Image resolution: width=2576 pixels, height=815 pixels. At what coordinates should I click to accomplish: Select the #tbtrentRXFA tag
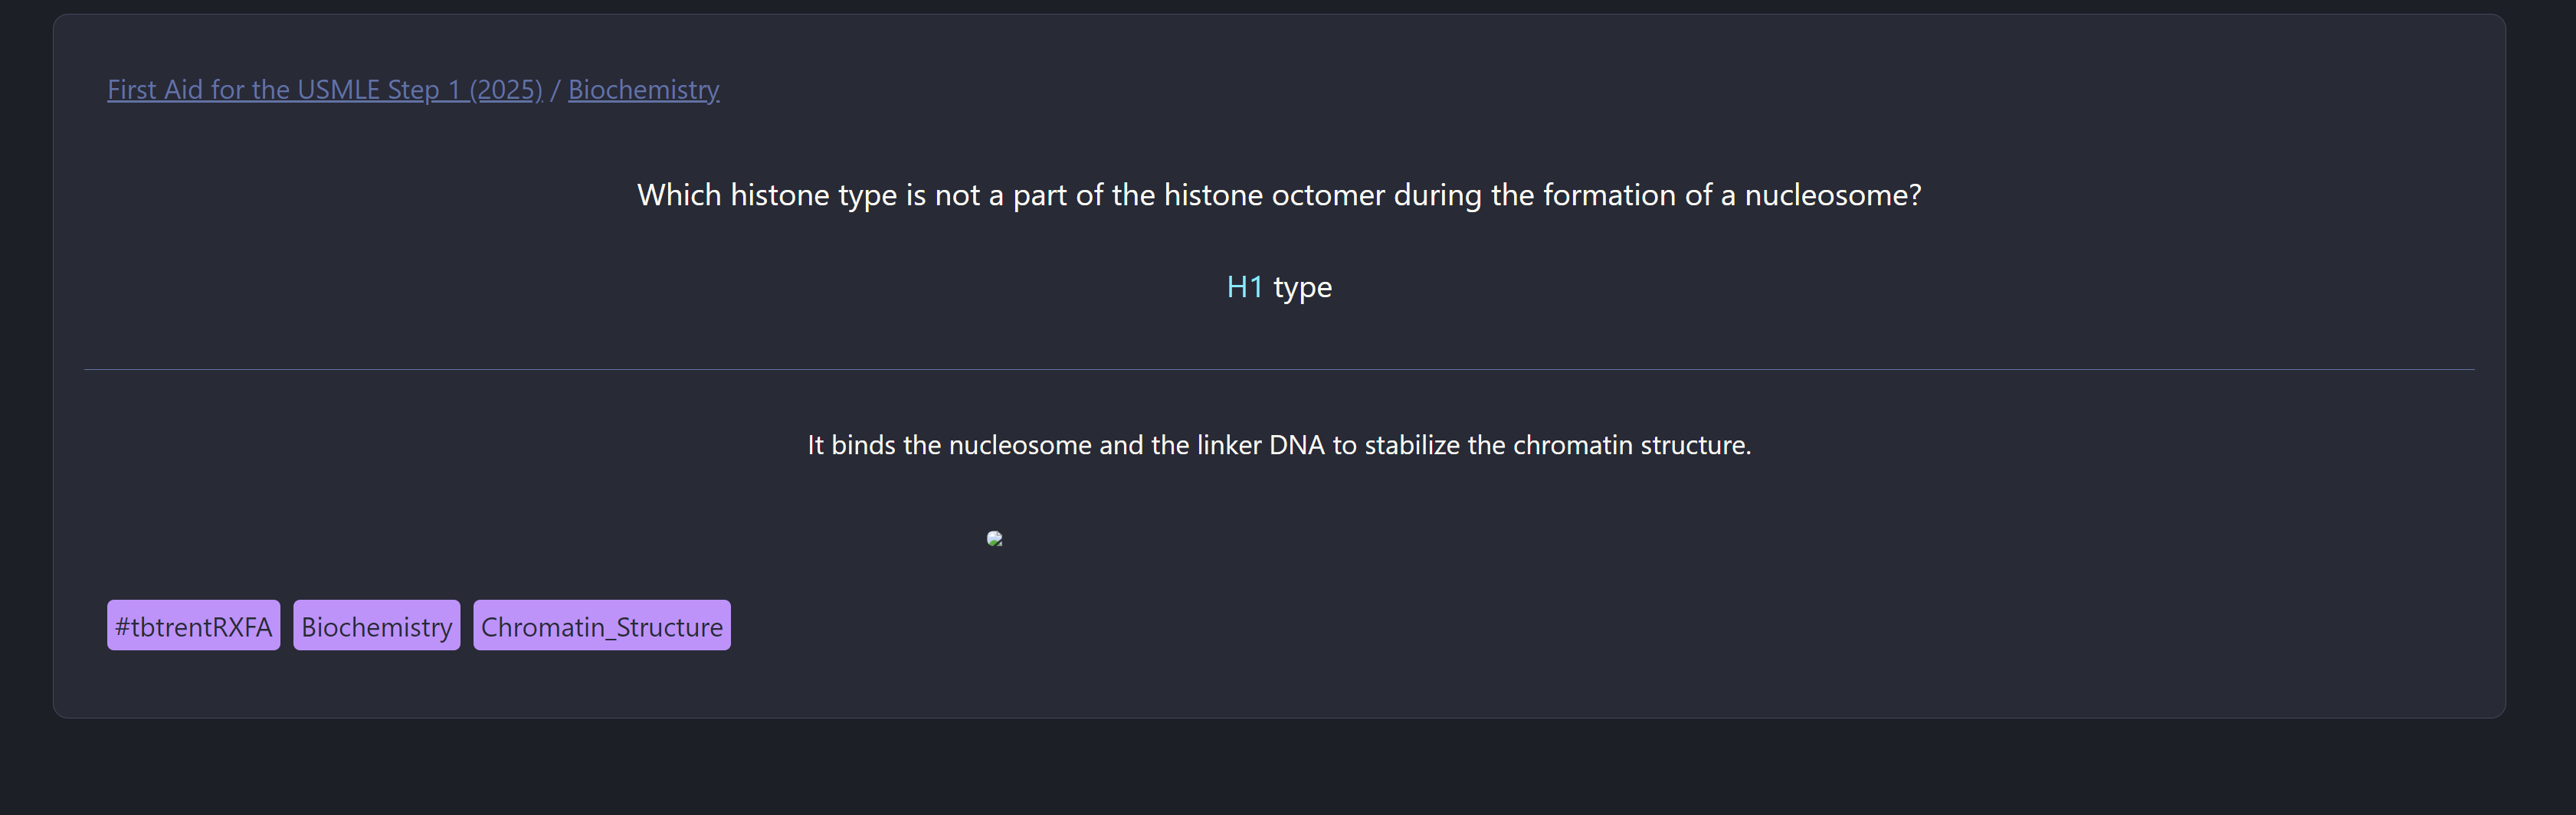click(193, 626)
